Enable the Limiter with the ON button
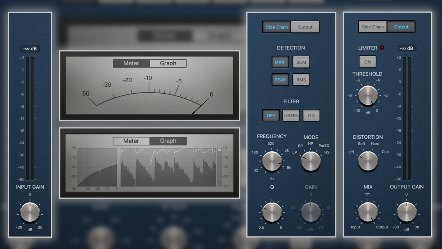Image resolution: width=442 pixels, height=249 pixels. pyautogui.click(x=367, y=62)
